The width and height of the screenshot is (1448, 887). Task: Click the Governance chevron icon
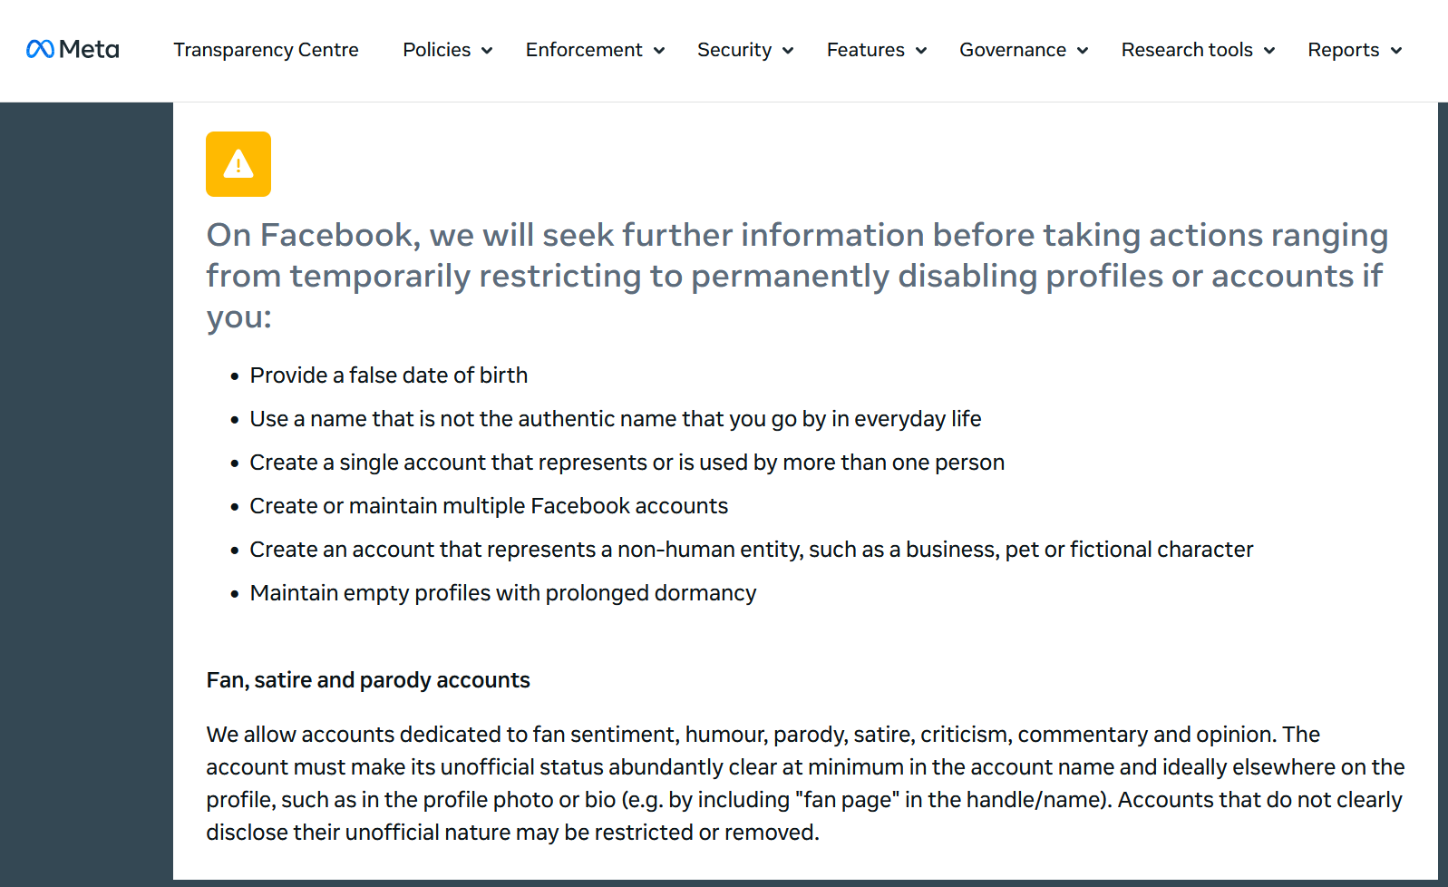tap(1083, 51)
